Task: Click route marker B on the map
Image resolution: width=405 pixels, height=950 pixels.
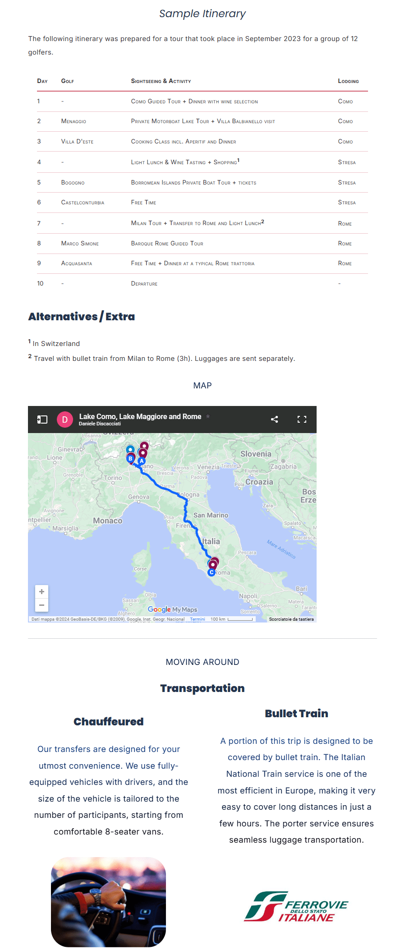Action: click(130, 459)
